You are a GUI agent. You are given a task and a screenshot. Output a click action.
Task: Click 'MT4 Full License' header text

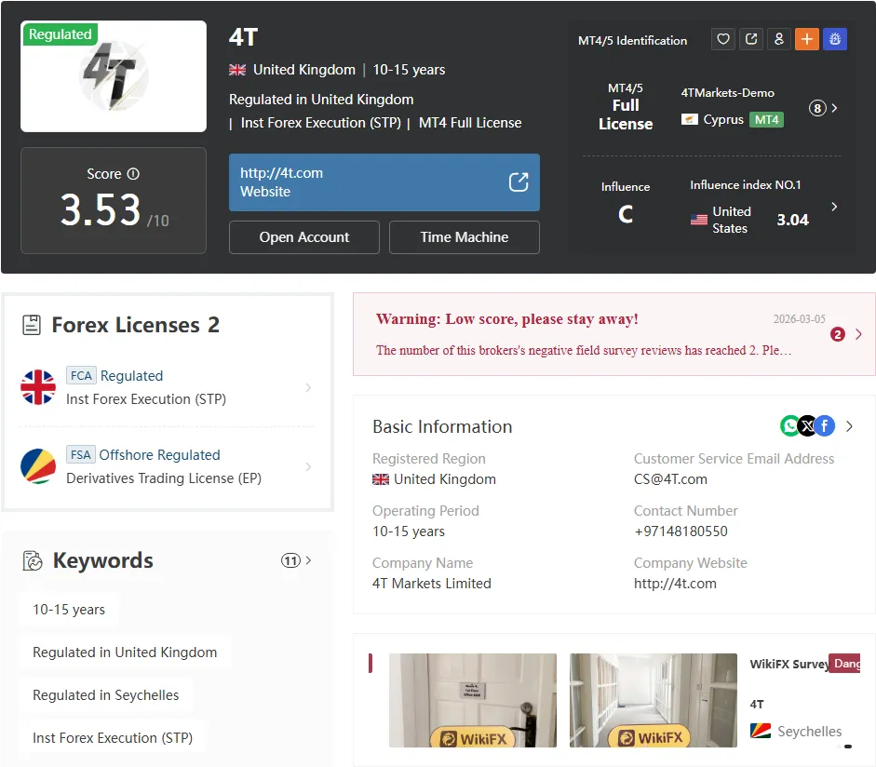[470, 123]
